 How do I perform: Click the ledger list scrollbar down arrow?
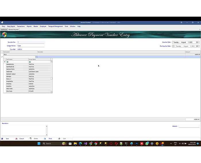coord(51,92)
